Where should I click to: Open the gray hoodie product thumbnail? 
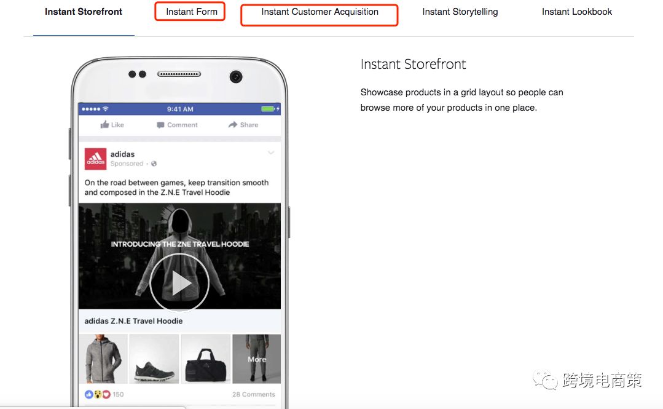103,359
